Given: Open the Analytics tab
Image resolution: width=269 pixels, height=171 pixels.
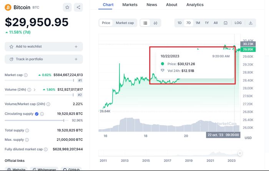Looking at the screenshot, I should (195, 5).
